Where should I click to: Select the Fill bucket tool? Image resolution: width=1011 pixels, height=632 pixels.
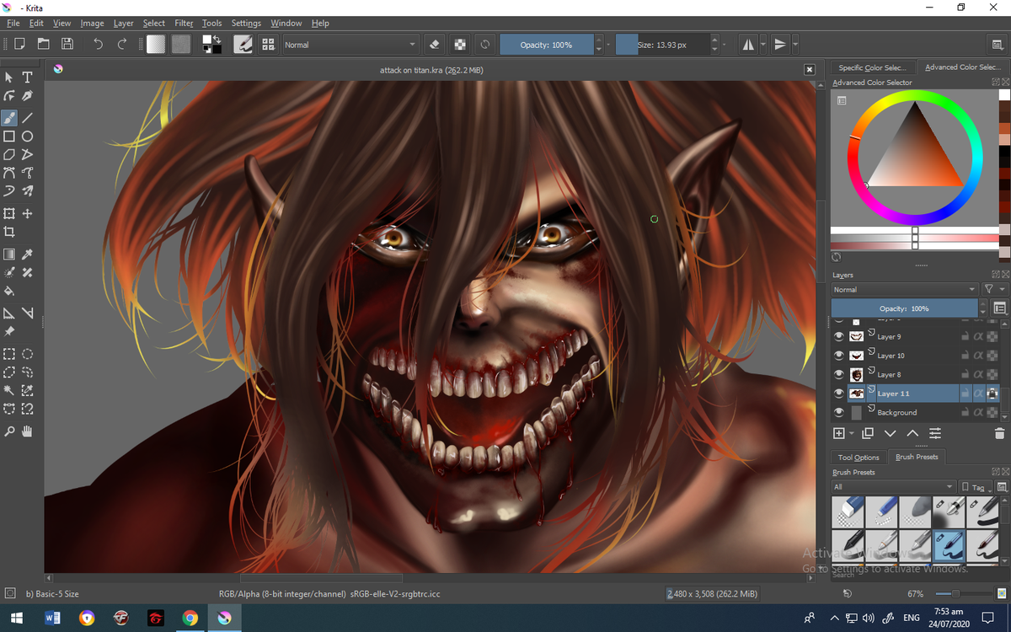pyautogui.click(x=9, y=291)
